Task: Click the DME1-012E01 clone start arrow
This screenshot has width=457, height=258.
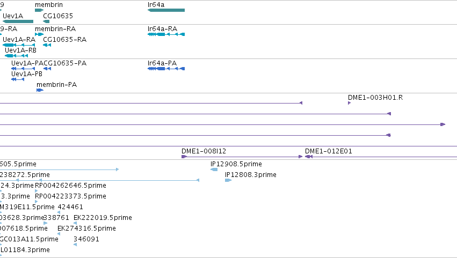Action: pos(309,157)
